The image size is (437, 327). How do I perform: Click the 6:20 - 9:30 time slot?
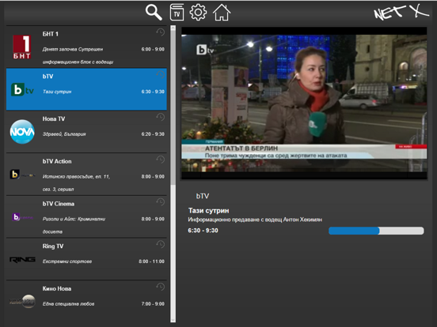[x=153, y=134]
